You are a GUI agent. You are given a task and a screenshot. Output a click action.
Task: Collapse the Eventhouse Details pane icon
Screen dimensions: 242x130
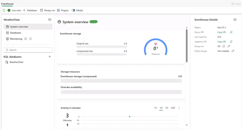(x=235, y=20)
